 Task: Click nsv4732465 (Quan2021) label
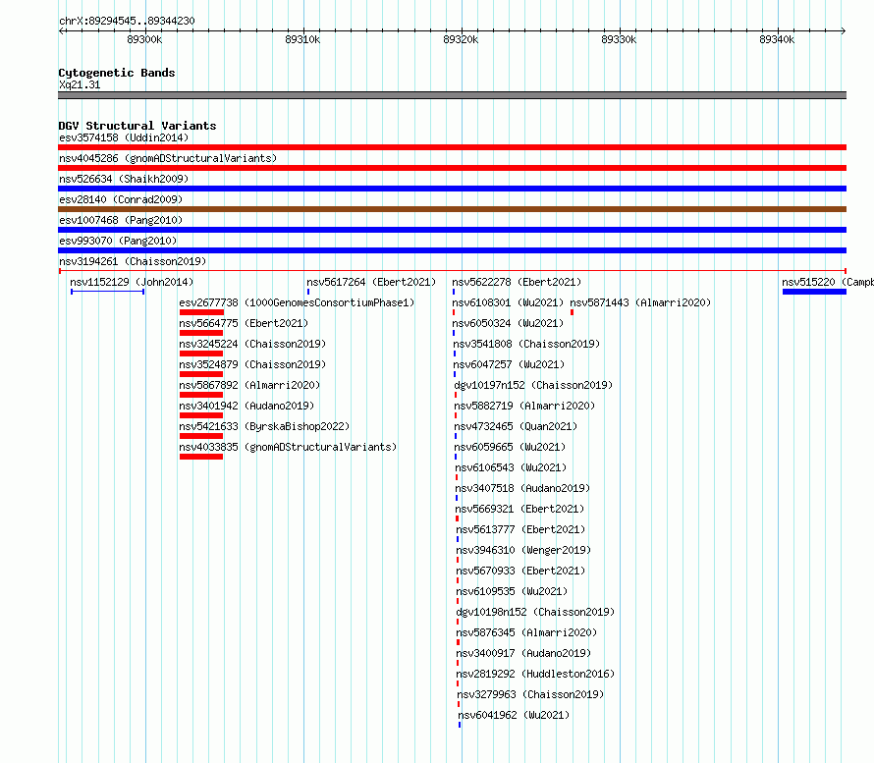click(x=516, y=426)
